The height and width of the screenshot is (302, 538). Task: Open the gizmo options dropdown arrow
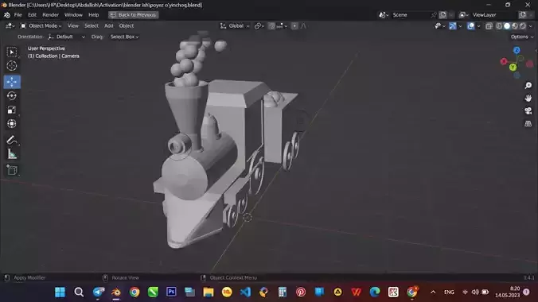(460, 25)
